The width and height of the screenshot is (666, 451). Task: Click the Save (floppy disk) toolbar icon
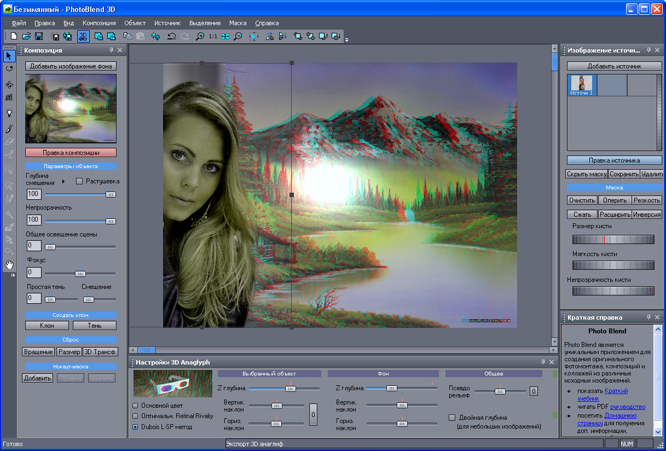[39, 36]
